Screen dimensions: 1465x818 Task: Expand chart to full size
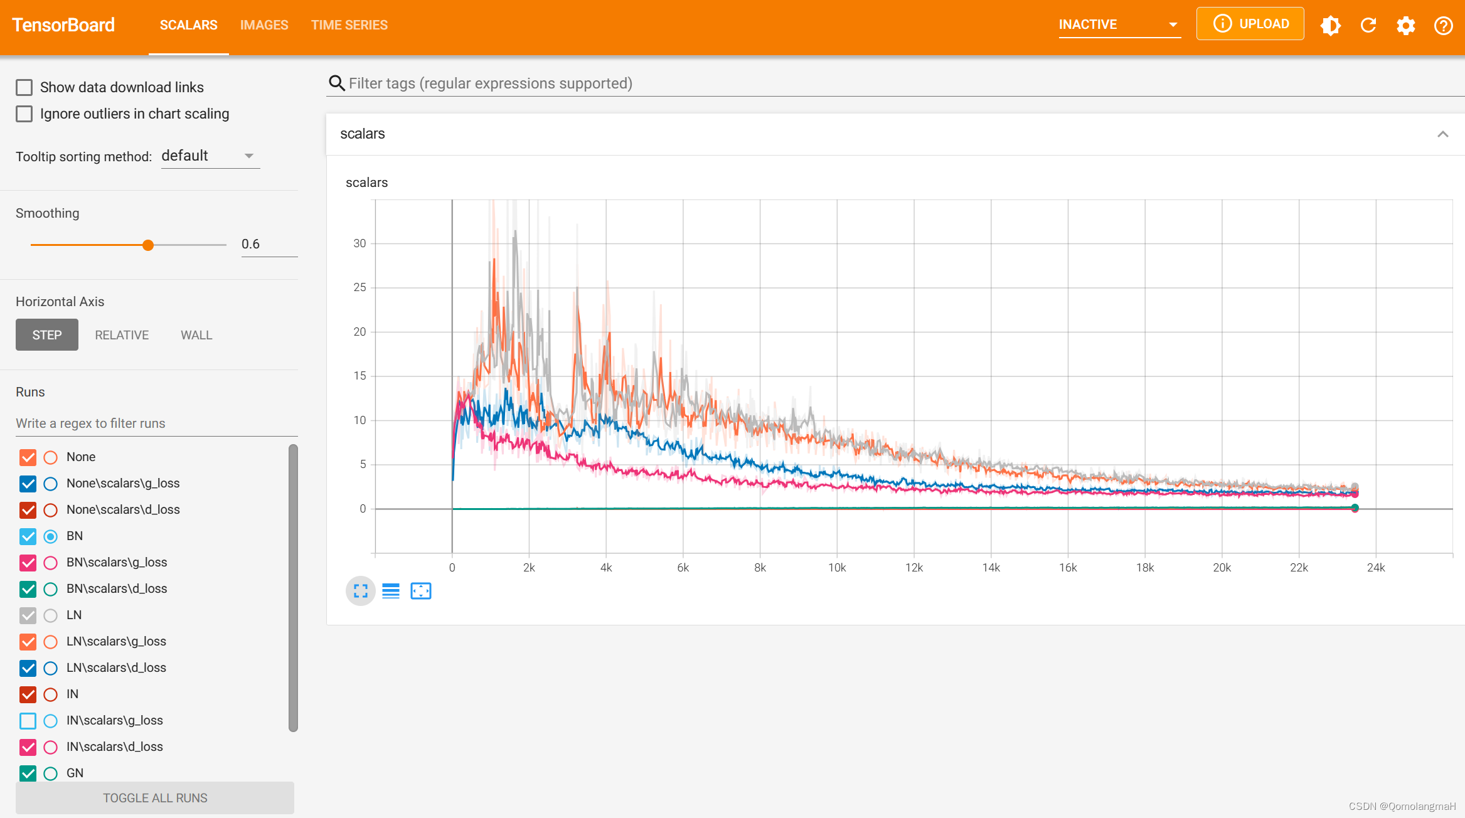(x=361, y=591)
